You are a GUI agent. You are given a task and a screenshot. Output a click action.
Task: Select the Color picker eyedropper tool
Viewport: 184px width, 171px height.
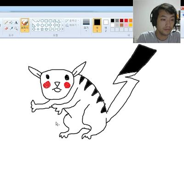pos(11,28)
